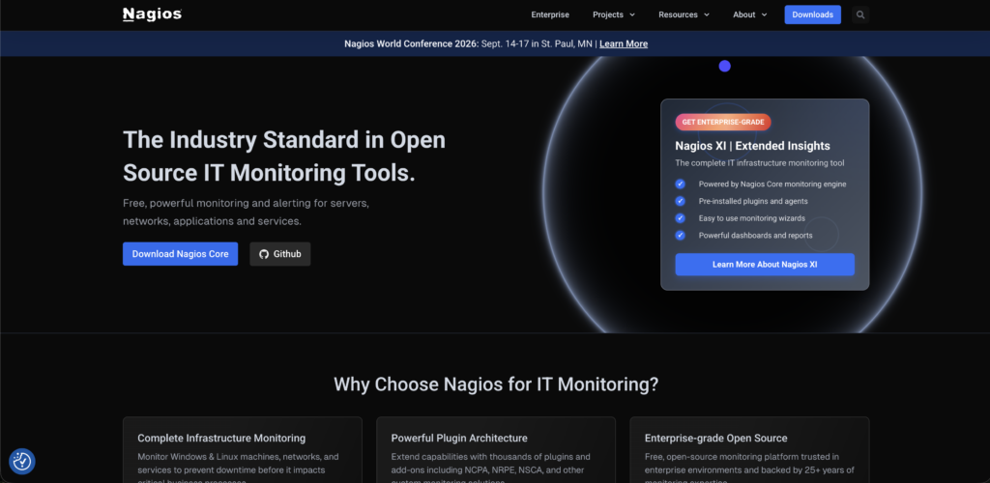Click Learn More About Nagios XI
The width and height of the screenshot is (990, 483).
pyautogui.click(x=765, y=264)
